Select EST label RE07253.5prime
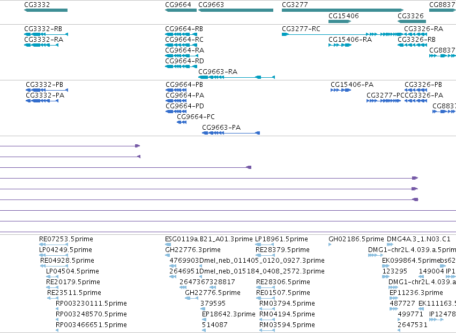Viewport: 456px width, 333px height. 66,239
